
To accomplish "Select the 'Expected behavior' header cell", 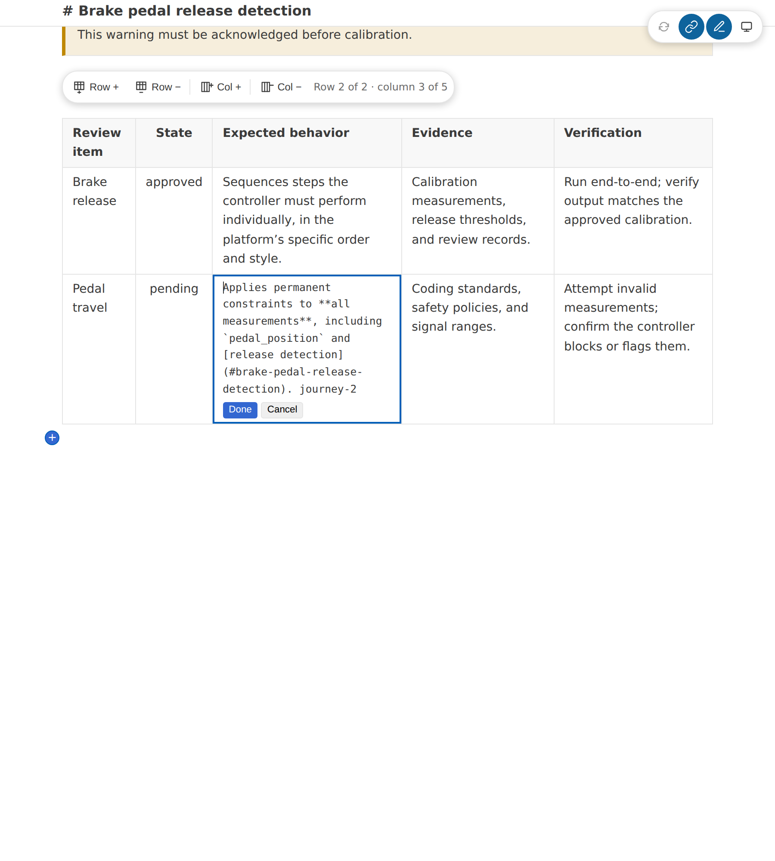I will point(307,142).
